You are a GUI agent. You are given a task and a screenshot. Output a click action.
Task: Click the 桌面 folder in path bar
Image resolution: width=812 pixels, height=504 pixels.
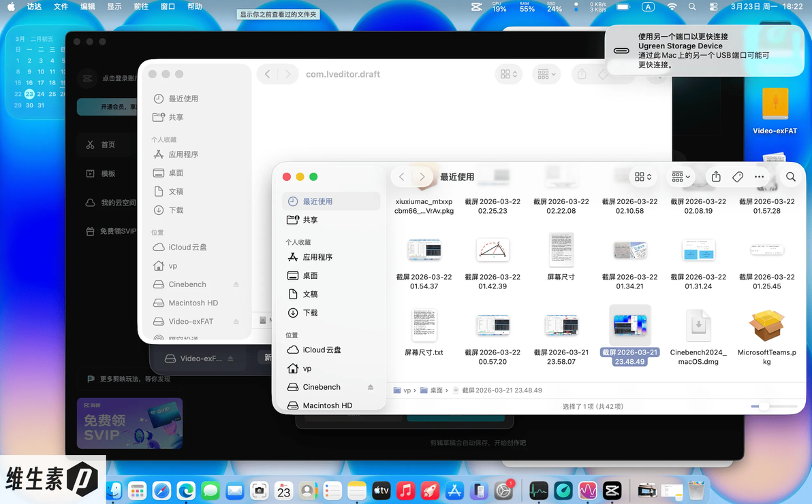[433, 390]
